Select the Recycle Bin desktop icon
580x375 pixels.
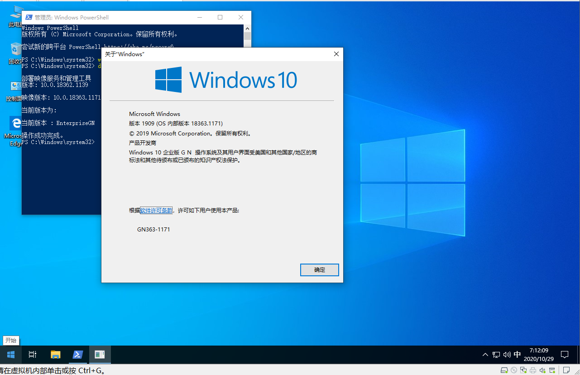tap(15, 53)
